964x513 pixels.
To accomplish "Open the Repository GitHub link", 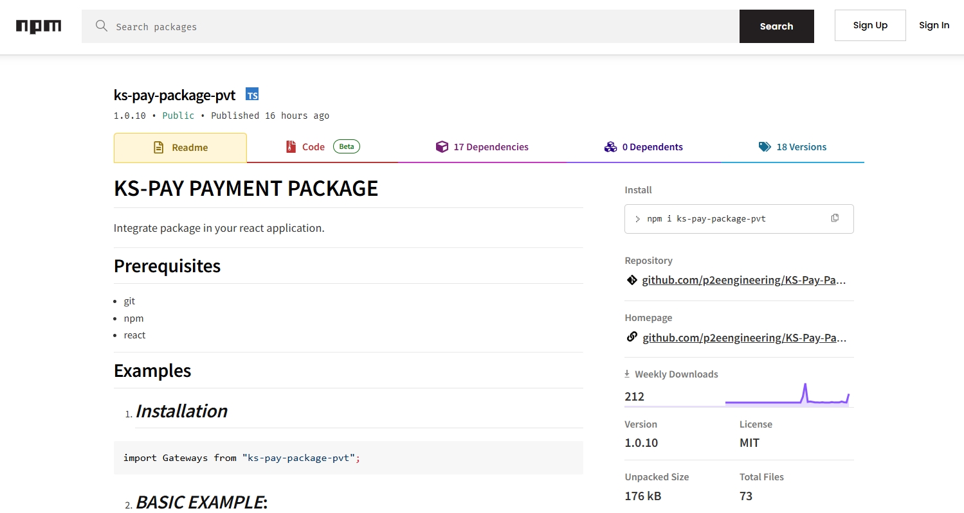I will tap(743, 280).
